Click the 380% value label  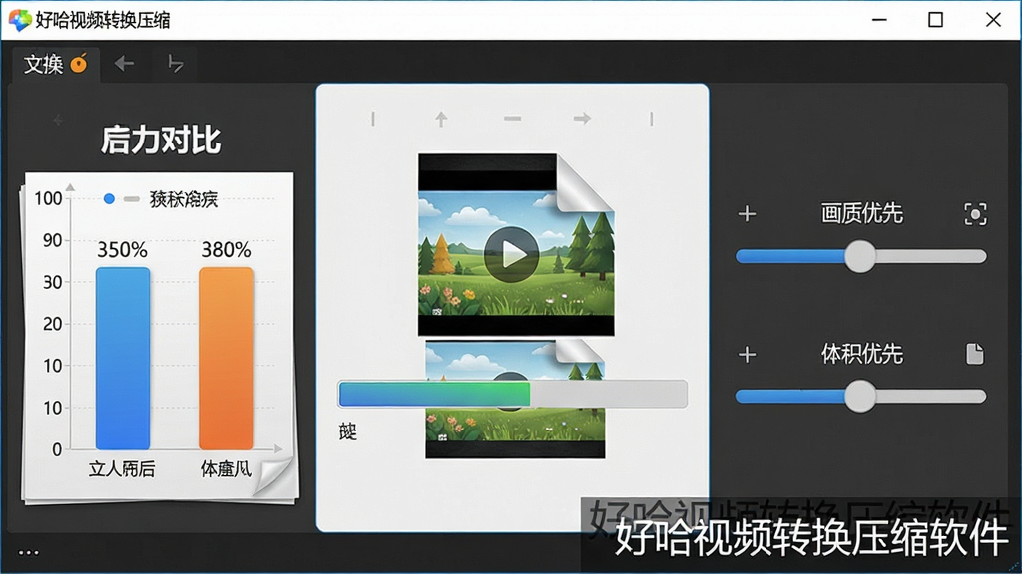(226, 250)
